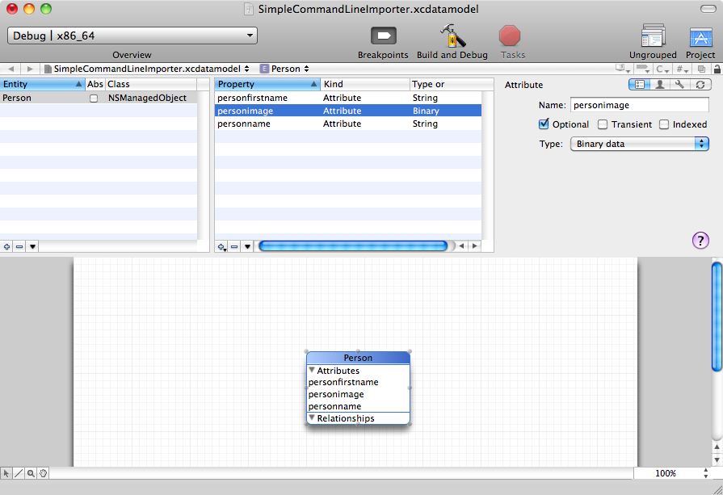Click the Build and Debug hammer icon
This screenshot has height=495, width=723.
coord(452,36)
